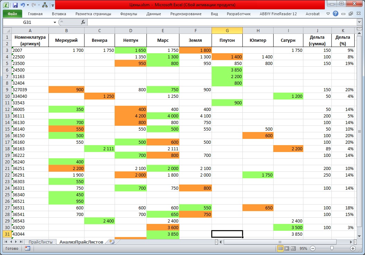Click the orange cell 1 800 in Земля column
Viewport: 365px width, 255px height.
196,50
